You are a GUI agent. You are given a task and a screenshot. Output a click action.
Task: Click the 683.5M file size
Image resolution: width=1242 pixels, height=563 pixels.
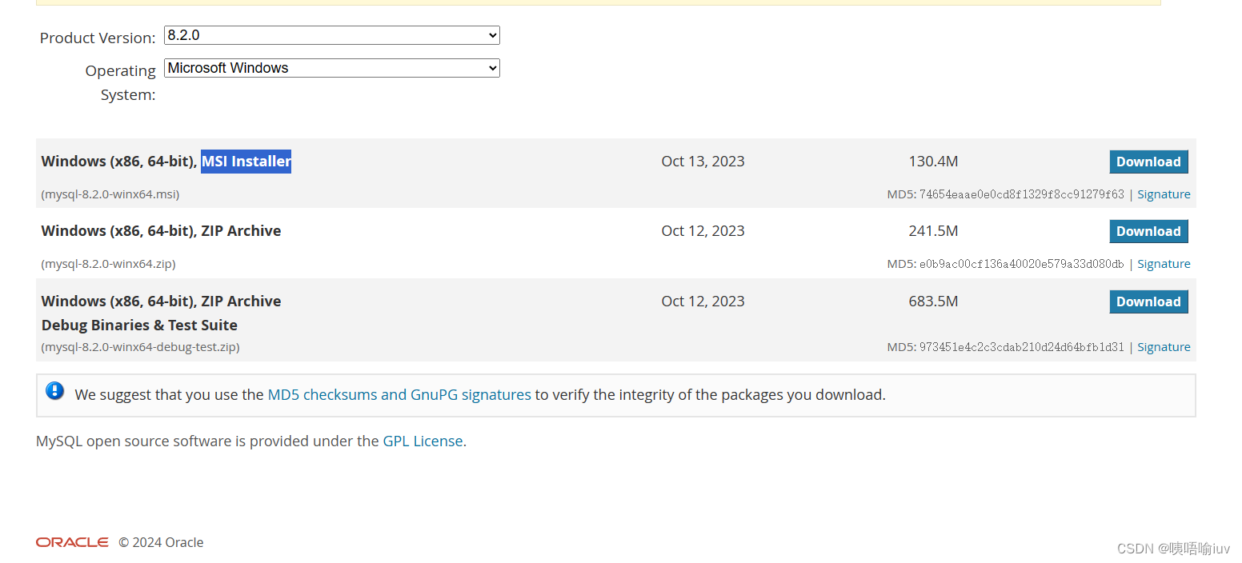(x=933, y=301)
